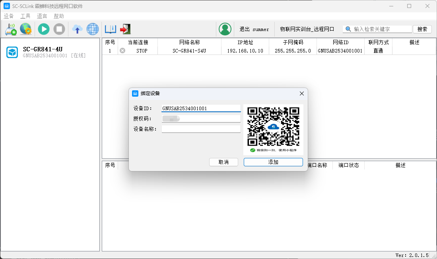The width and height of the screenshot is (437, 259).
Task: Click the exit door icon with red arrow
Action: [125, 29]
